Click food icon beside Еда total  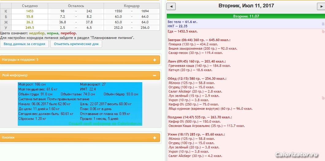(x=323, y=31)
